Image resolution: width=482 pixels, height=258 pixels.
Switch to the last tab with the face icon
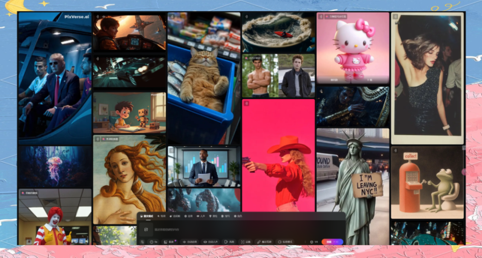[x=238, y=216]
